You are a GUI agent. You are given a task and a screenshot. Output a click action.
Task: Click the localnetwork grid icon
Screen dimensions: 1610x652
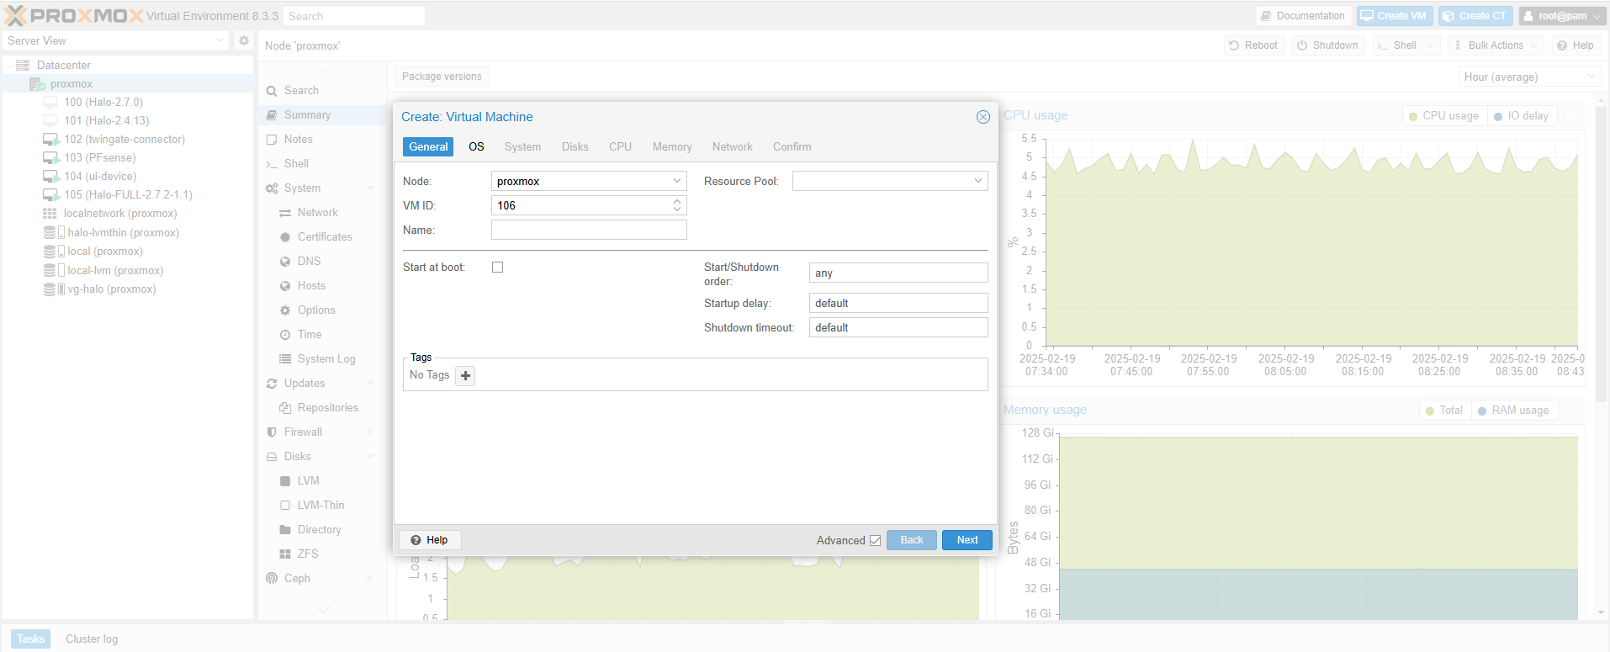[x=50, y=214]
